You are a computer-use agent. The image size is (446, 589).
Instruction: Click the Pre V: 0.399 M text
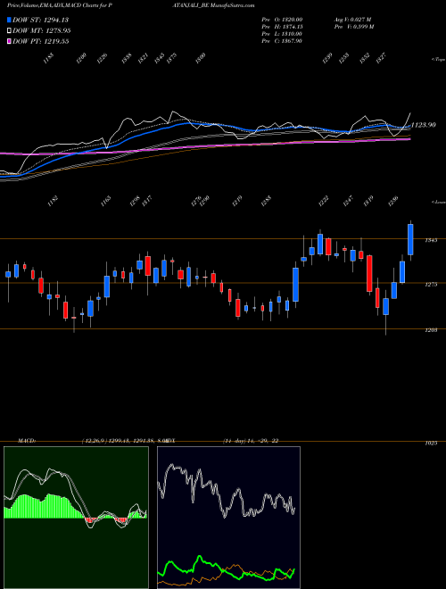click(353, 27)
